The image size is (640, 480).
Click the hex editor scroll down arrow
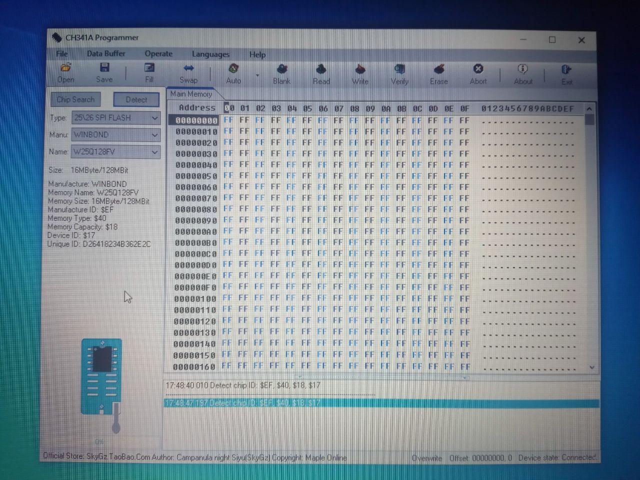(591, 367)
